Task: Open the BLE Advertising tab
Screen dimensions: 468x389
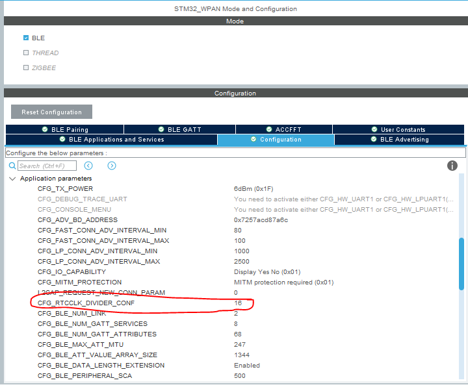Action: [399, 140]
